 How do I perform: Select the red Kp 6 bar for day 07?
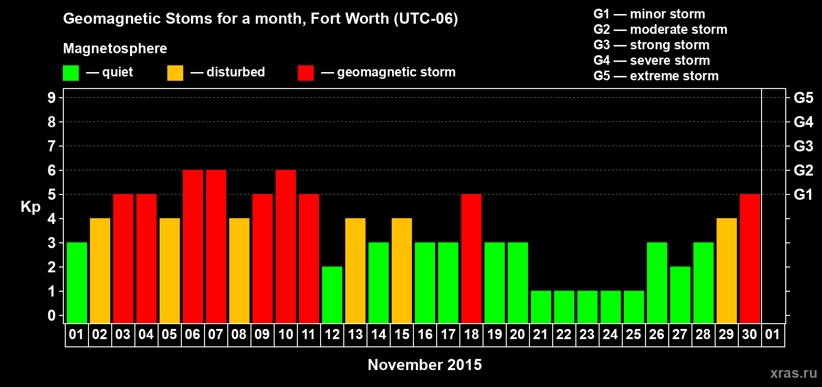(x=216, y=246)
